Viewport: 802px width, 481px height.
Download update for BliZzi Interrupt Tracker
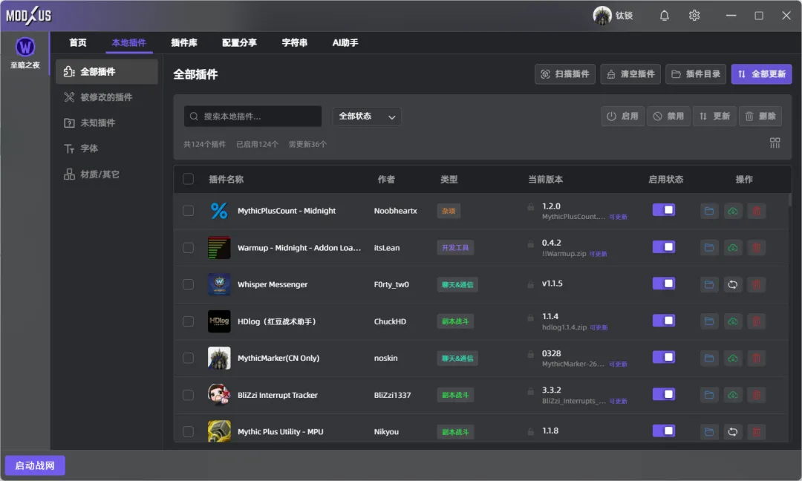pos(732,395)
